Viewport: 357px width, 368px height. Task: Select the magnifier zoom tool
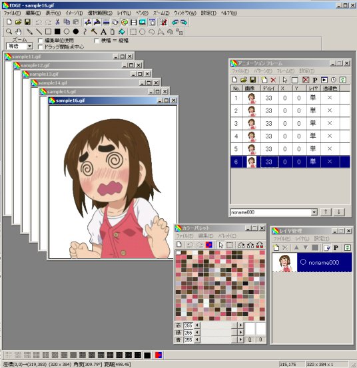tap(9, 32)
